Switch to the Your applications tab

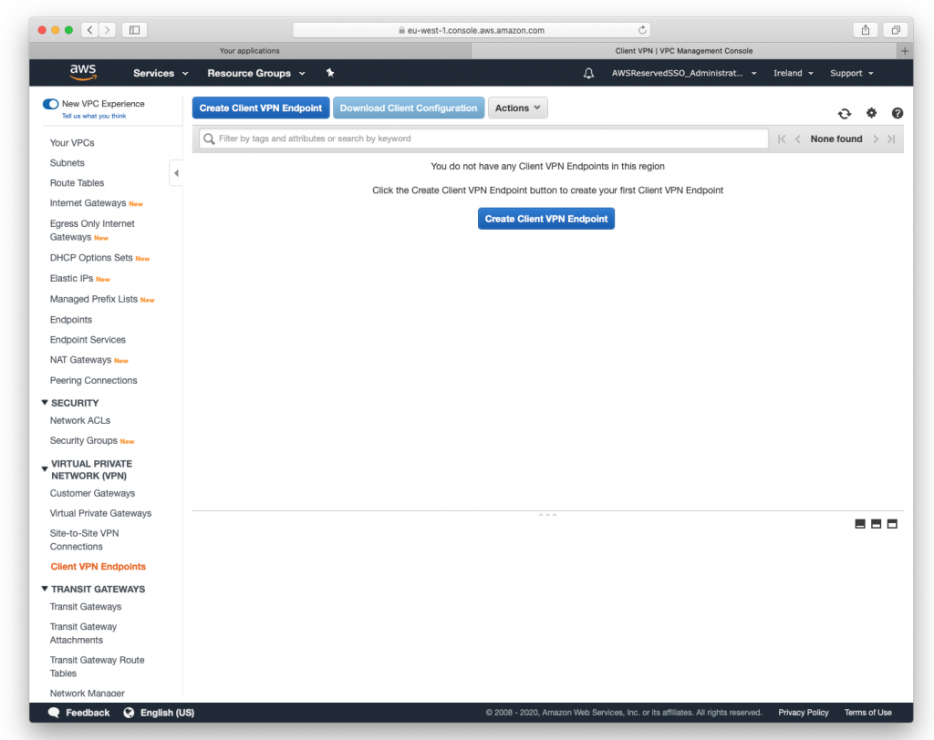(x=250, y=51)
